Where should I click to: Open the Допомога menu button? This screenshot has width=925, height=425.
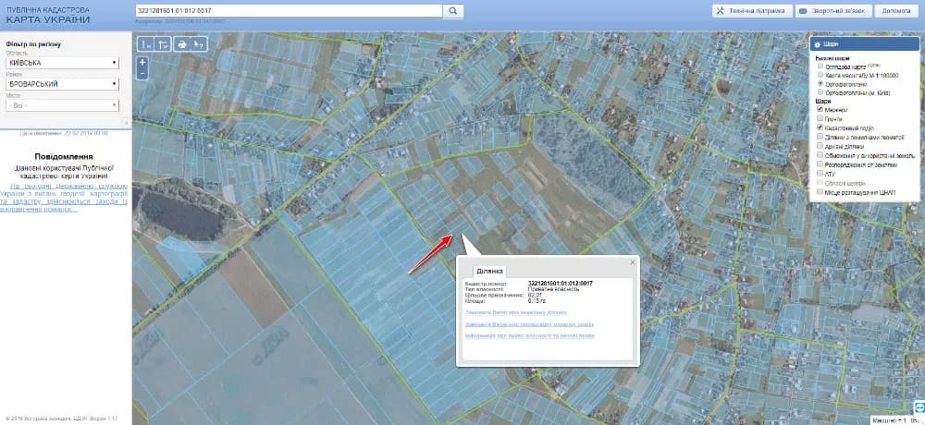click(896, 10)
